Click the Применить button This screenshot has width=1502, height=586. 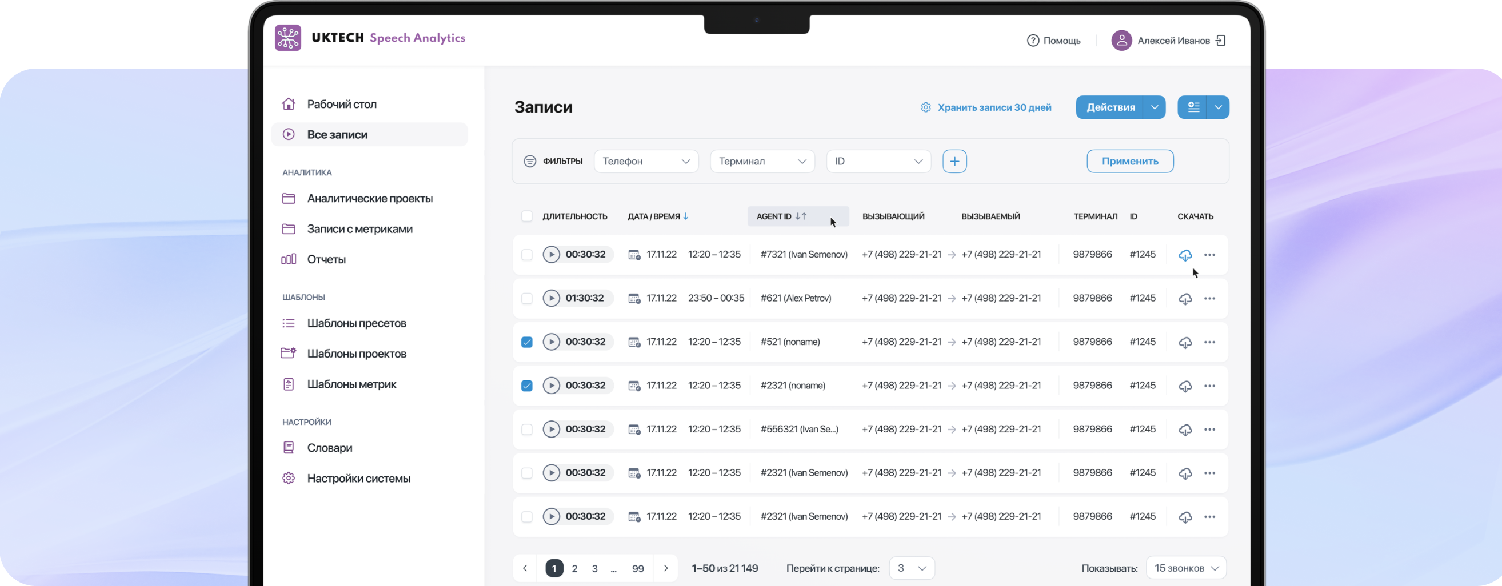[1129, 162]
